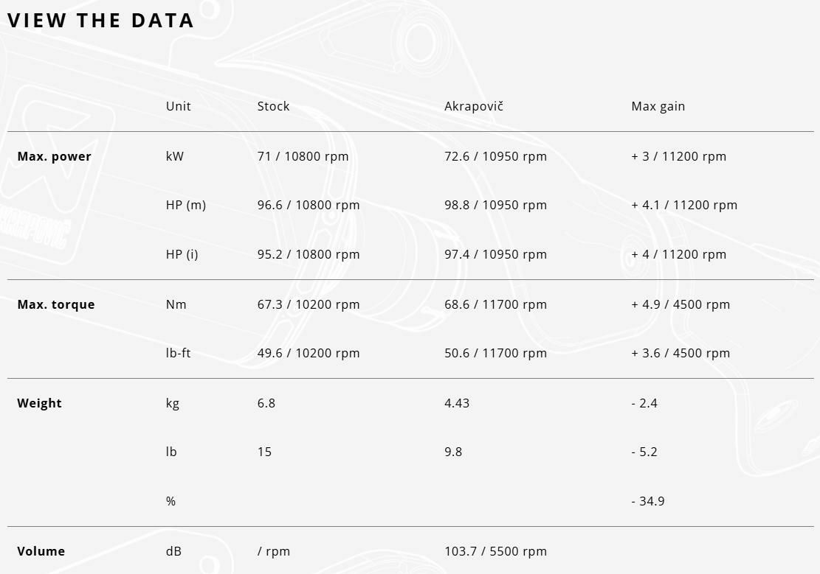820x574 pixels.
Task: Select the weight reduction value - 34.9
Action: 647,501
